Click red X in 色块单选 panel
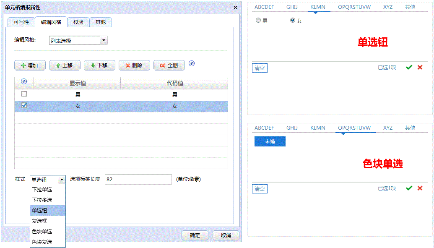 coord(420,188)
